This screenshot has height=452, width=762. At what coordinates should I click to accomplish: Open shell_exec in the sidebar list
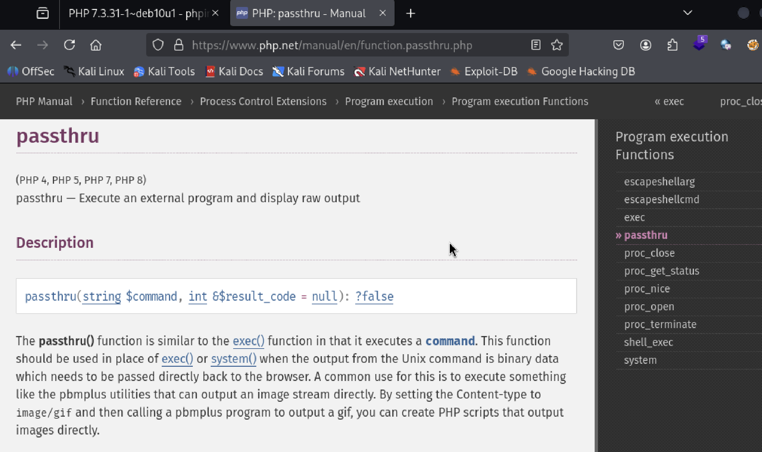tap(648, 342)
